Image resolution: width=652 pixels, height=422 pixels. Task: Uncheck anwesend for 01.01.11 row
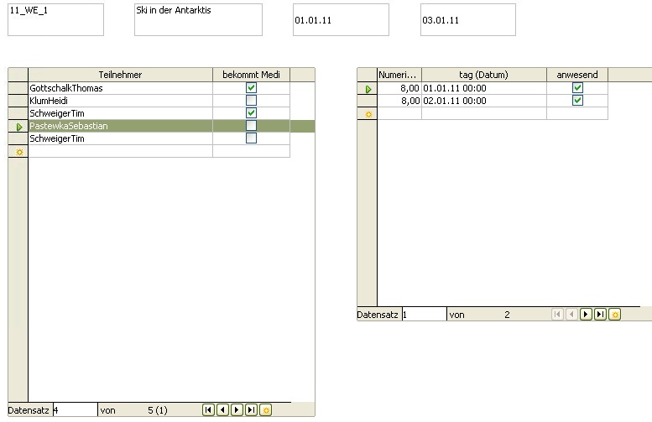[x=576, y=88]
